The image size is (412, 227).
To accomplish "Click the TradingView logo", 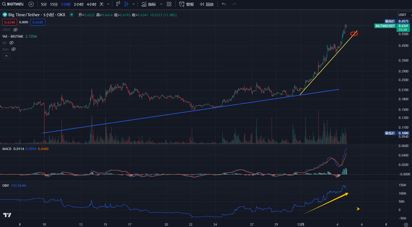I will 7,215.
